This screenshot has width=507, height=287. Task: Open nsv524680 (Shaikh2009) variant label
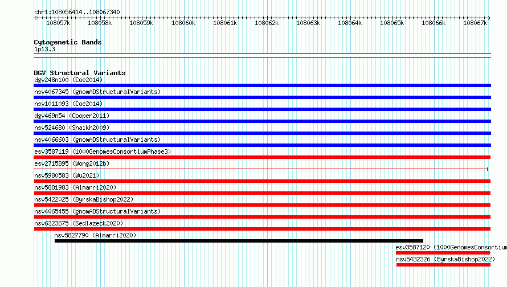[x=72, y=128]
